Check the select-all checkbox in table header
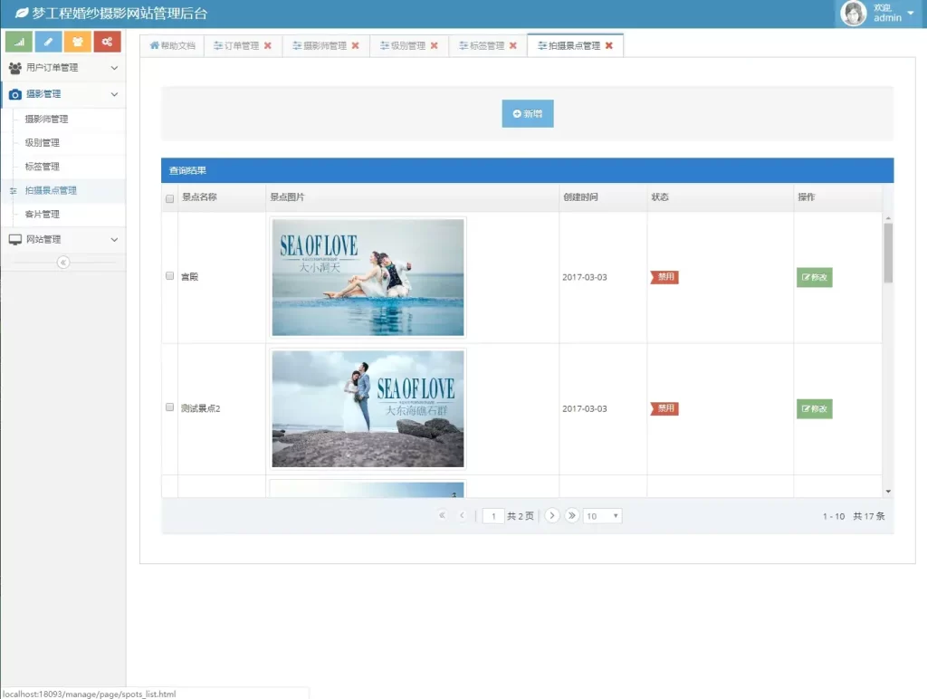This screenshot has width=927, height=699. (169, 198)
